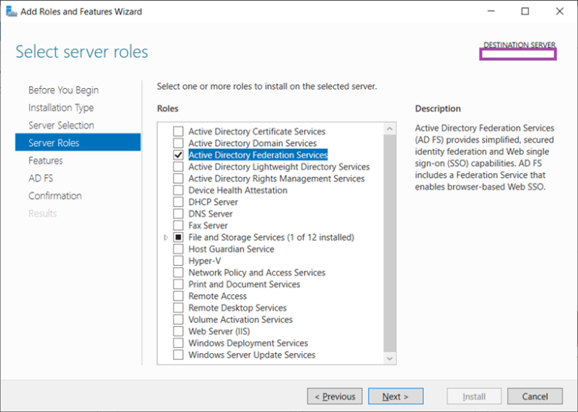Check Remote Desktop Services checkbox
The image size is (578, 412).
tap(178, 307)
